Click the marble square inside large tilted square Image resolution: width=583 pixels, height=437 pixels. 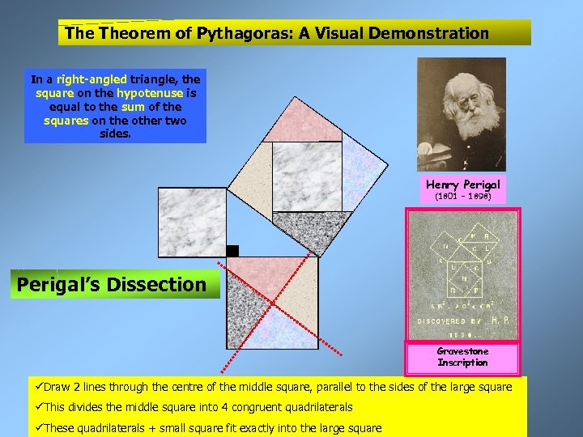tap(307, 177)
